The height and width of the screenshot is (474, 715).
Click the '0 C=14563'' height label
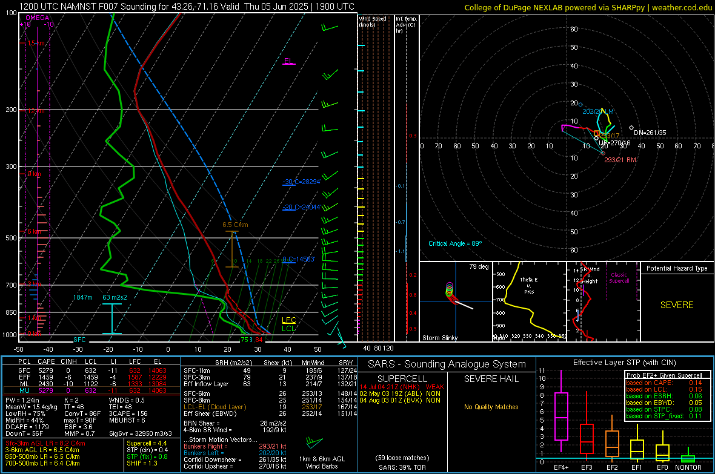(299, 259)
